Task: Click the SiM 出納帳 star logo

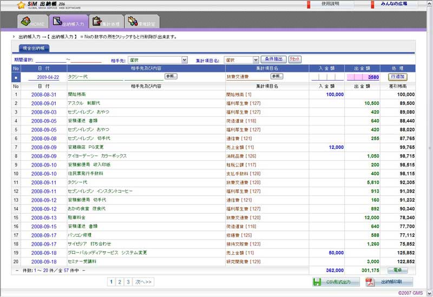Action: [21, 5]
